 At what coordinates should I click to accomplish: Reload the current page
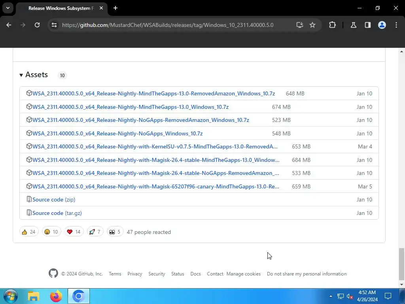(37, 25)
